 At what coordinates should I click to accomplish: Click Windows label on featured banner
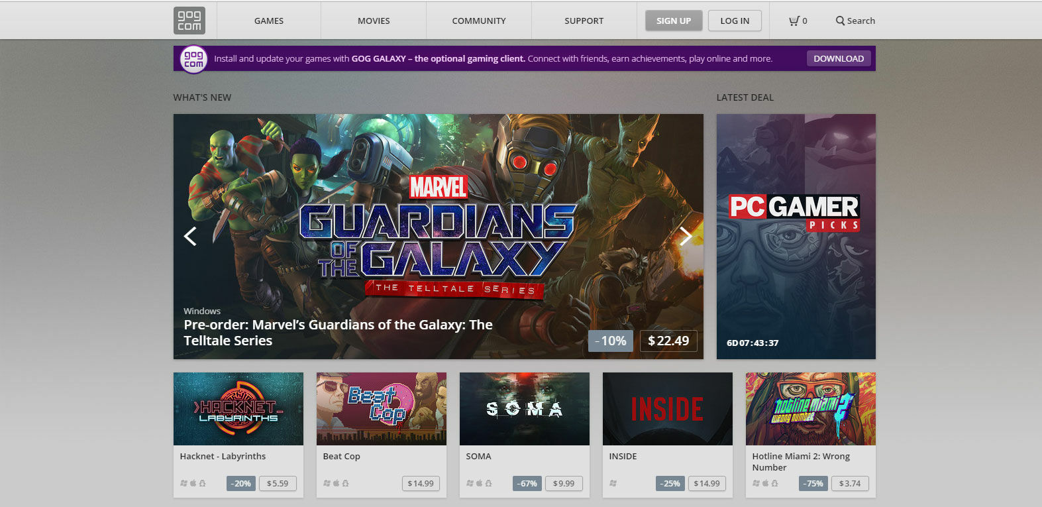click(x=202, y=311)
